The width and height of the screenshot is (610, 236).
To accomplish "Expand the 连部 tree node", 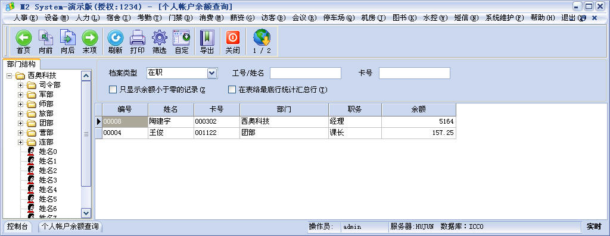I will [x=21, y=142].
